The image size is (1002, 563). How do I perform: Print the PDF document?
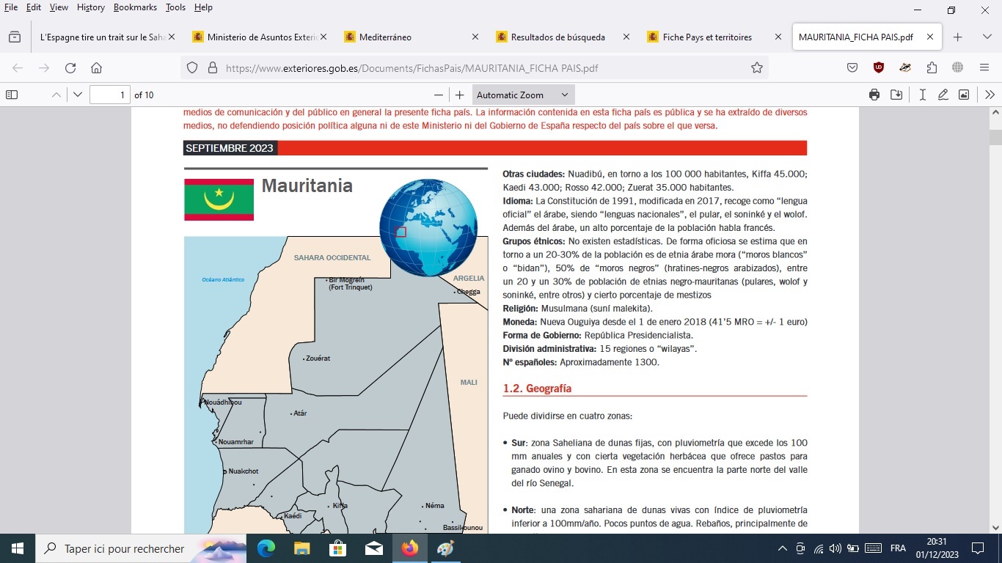click(874, 95)
